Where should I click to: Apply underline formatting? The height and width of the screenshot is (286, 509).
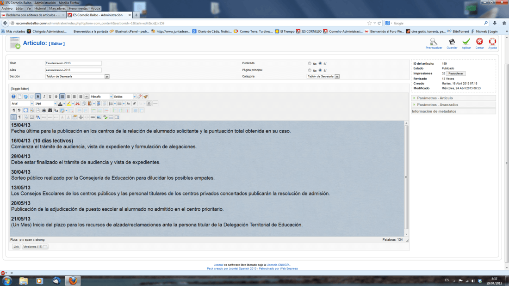(50, 97)
